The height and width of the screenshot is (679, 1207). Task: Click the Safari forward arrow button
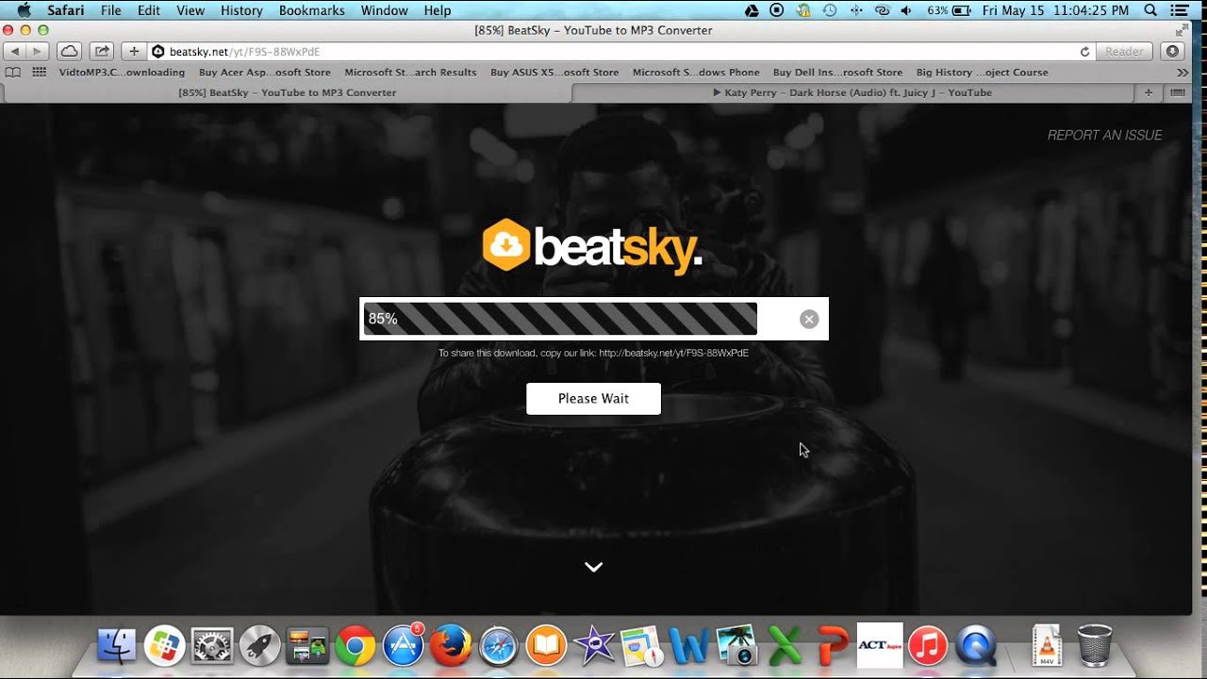click(x=37, y=51)
